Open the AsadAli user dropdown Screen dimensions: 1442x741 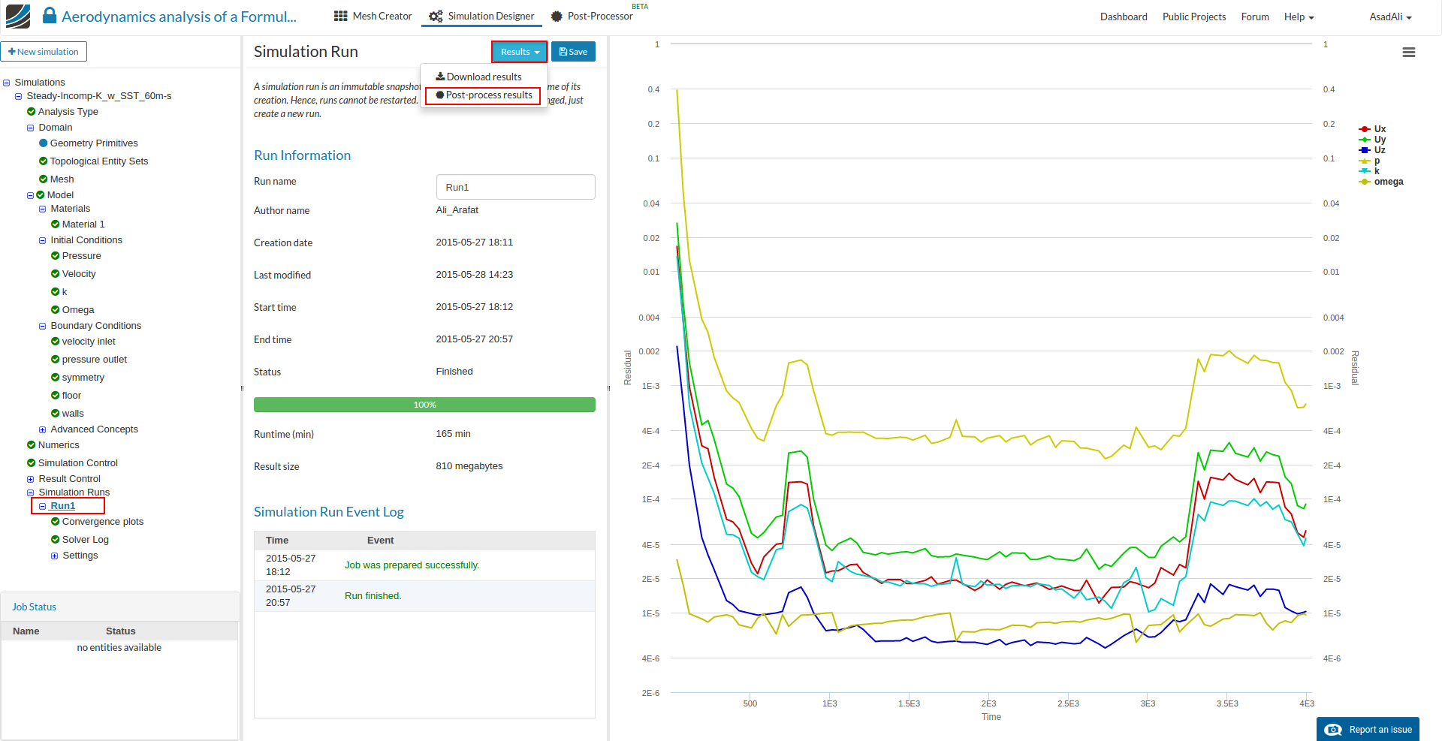[1389, 17]
